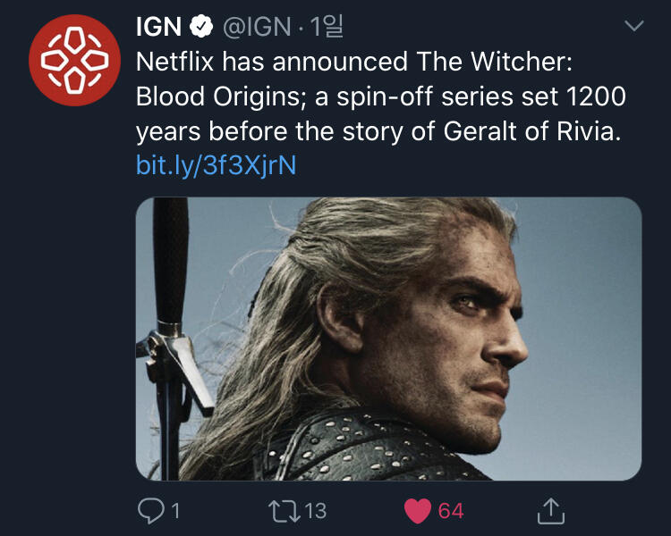Open the @IGN handle link
Image resolution: width=671 pixels, height=536 pixels.
(255, 28)
